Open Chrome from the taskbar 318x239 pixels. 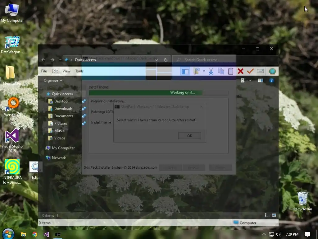(x=35, y=234)
